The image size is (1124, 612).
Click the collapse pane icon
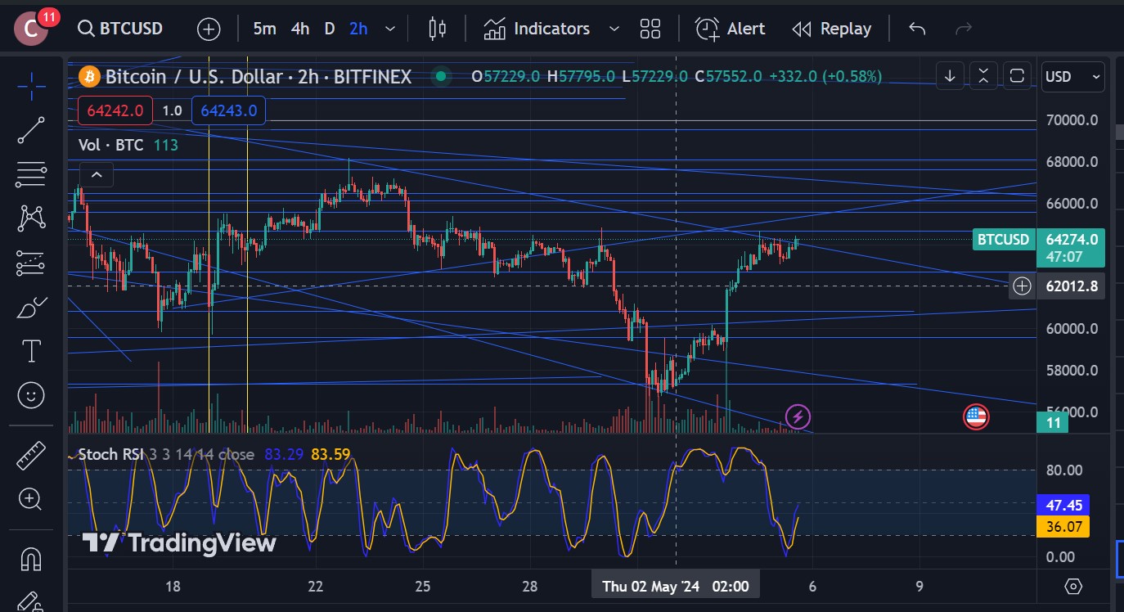click(x=983, y=76)
